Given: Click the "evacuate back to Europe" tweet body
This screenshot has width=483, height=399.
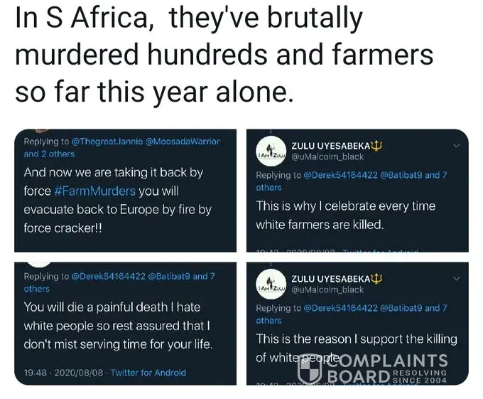Looking at the screenshot, I should 117,201.
